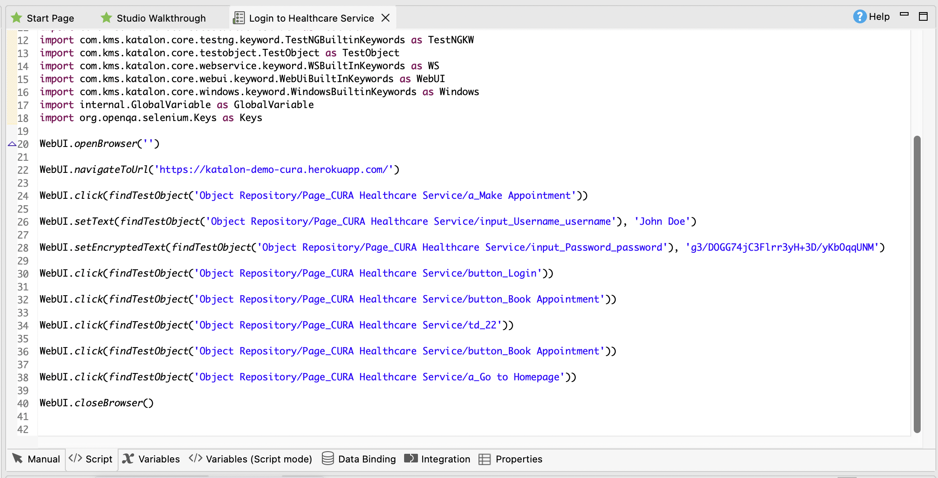
Task: Click the Manual view icon tab
Action: pos(35,459)
